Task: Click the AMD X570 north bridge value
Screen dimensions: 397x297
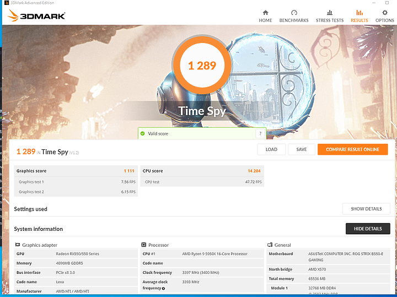Action: pyautogui.click(x=317, y=269)
